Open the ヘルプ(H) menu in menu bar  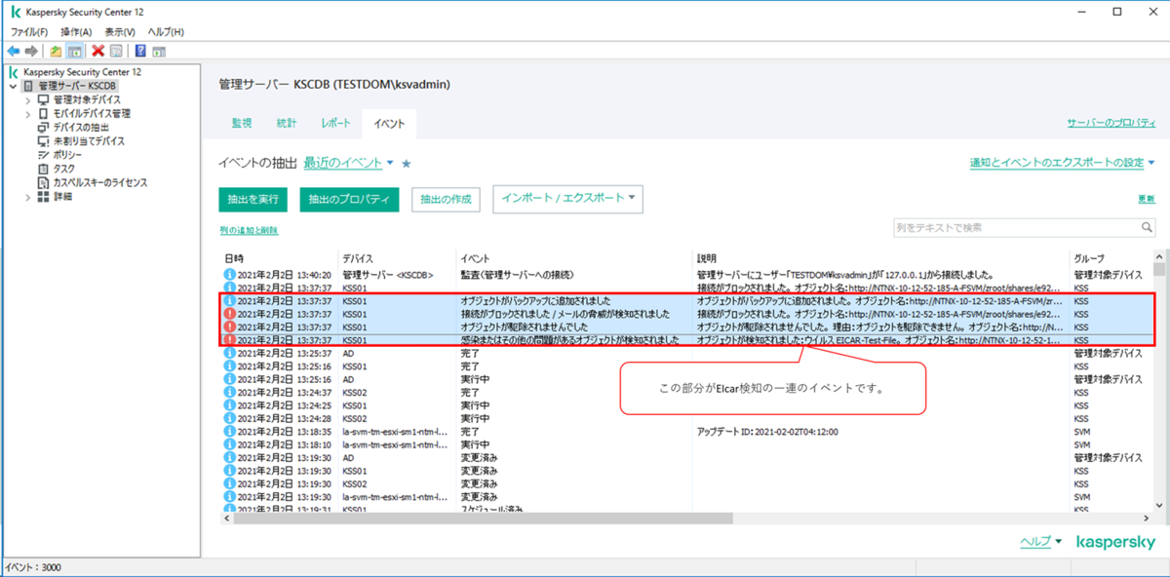point(165,32)
